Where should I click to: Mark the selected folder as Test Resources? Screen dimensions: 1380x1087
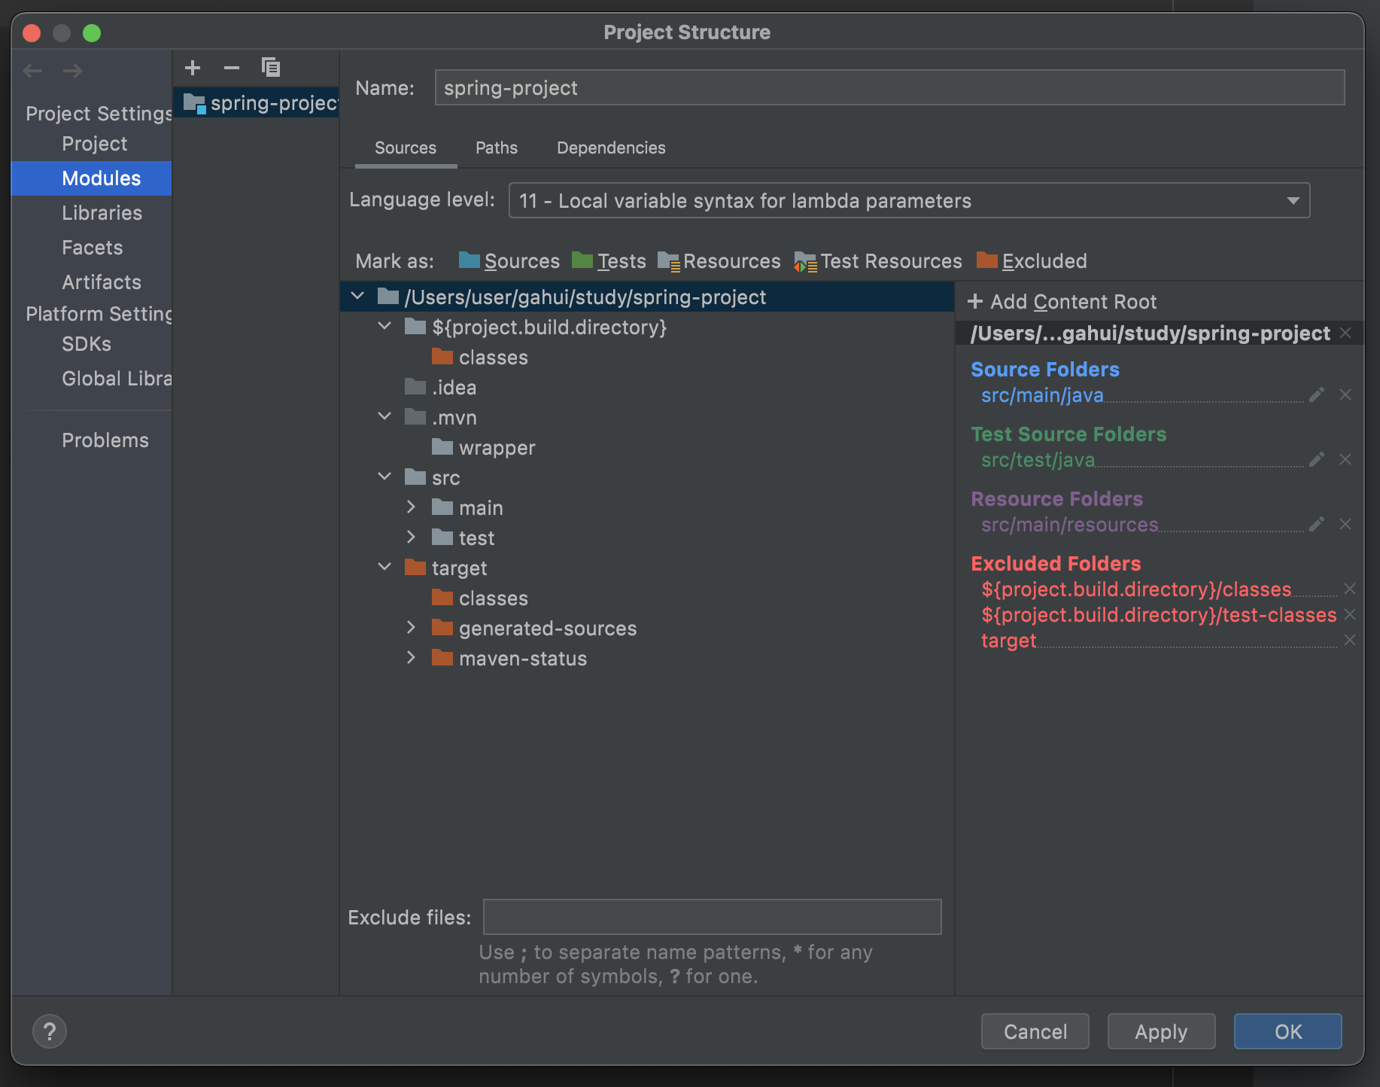890,260
